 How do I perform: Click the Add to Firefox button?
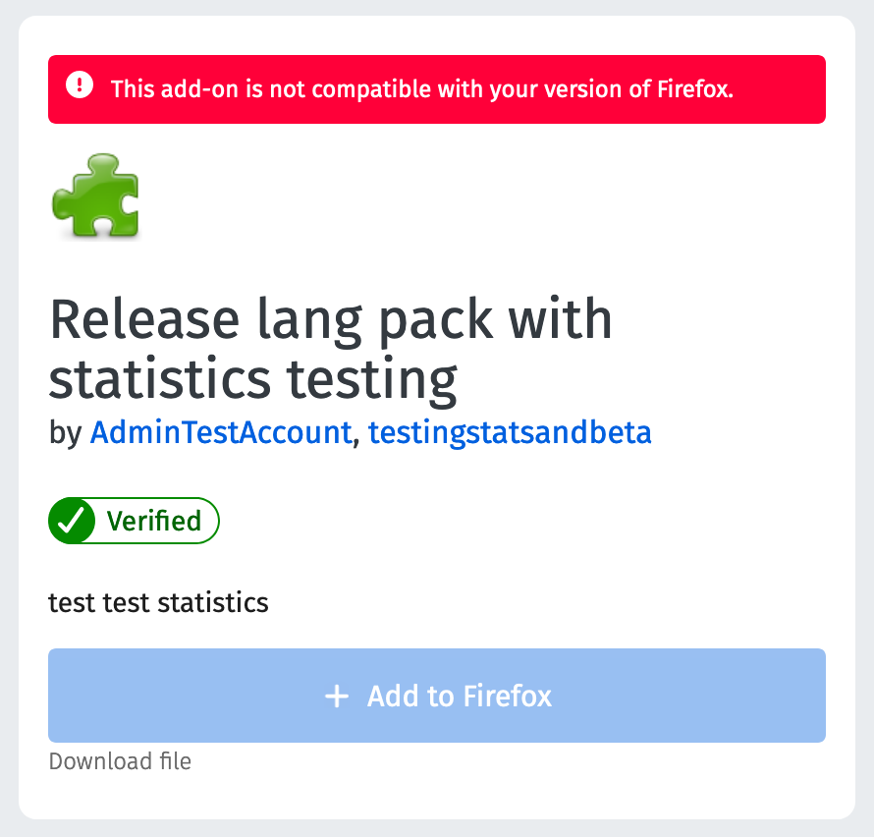[x=436, y=696]
